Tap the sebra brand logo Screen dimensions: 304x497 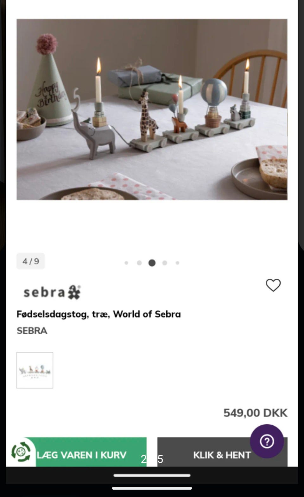[52, 292]
